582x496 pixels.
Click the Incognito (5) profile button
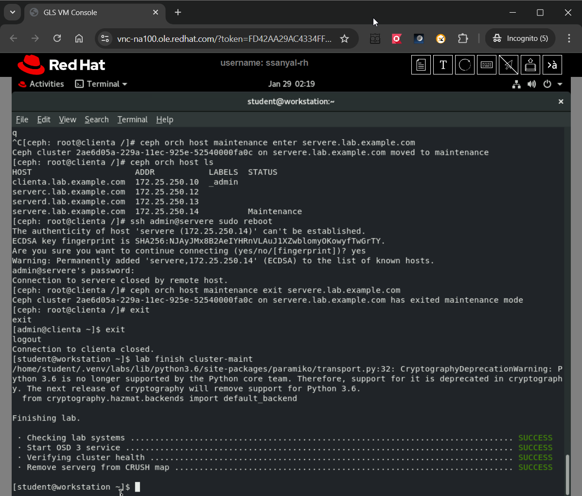click(520, 38)
